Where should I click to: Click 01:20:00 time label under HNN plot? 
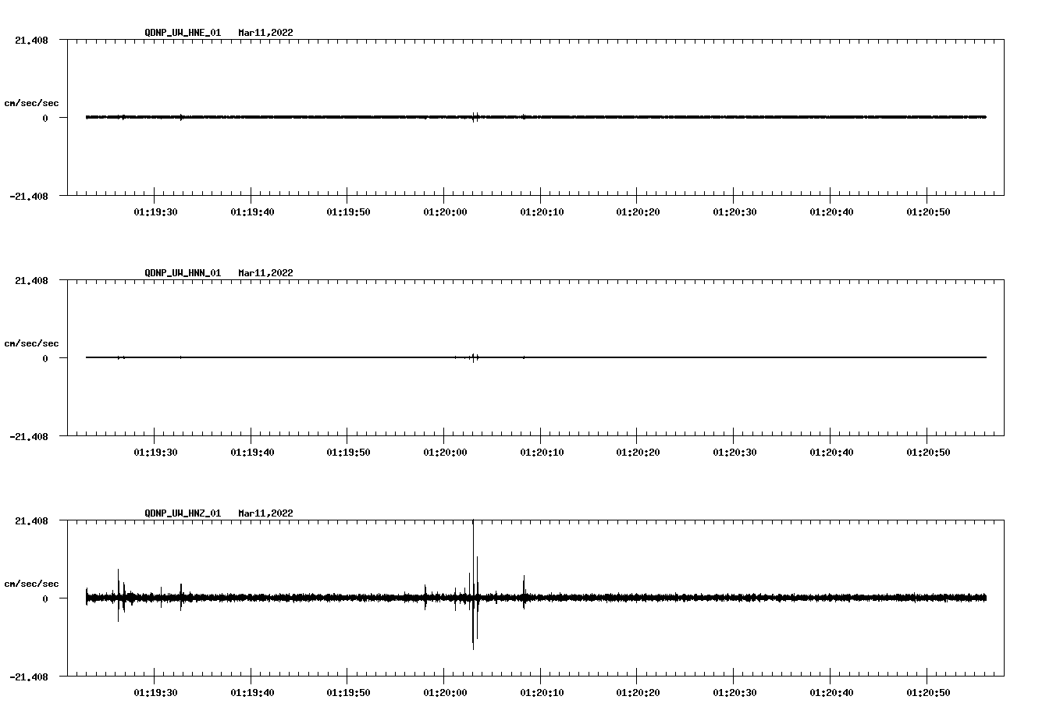444,453
